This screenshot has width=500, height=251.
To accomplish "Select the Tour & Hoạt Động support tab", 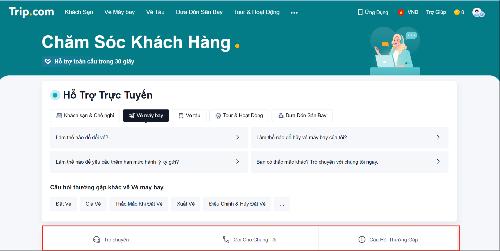I will click(239, 116).
